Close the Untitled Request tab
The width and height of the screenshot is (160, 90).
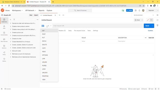55,15
